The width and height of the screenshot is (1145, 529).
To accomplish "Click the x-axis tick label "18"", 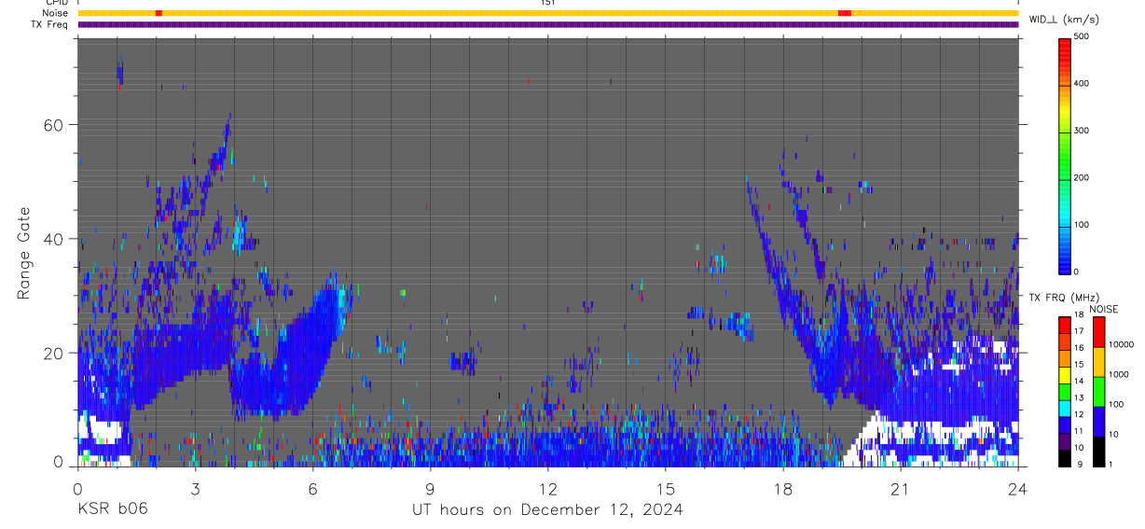I will (782, 489).
